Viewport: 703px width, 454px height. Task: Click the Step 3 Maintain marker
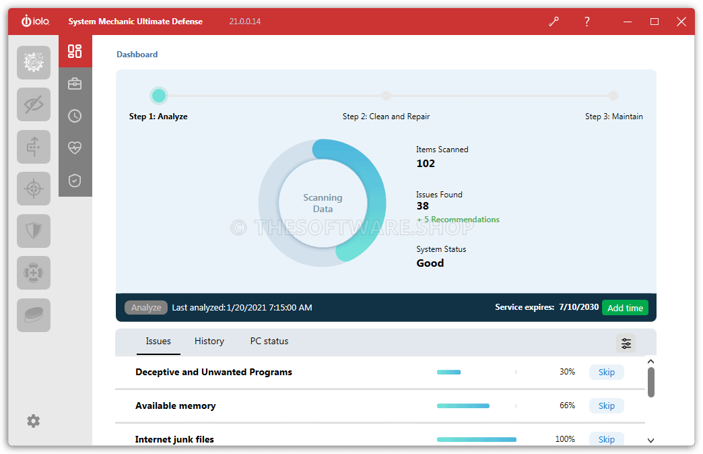point(613,96)
